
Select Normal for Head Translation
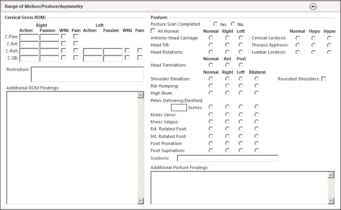point(211,65)
